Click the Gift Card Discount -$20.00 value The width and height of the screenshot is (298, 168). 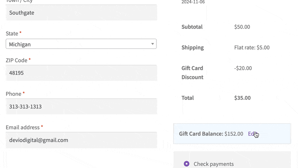click(x=243, y=68)
